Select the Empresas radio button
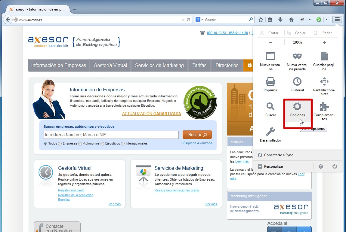346x232 pixels. pyautogui.click(x=60, y=144)
